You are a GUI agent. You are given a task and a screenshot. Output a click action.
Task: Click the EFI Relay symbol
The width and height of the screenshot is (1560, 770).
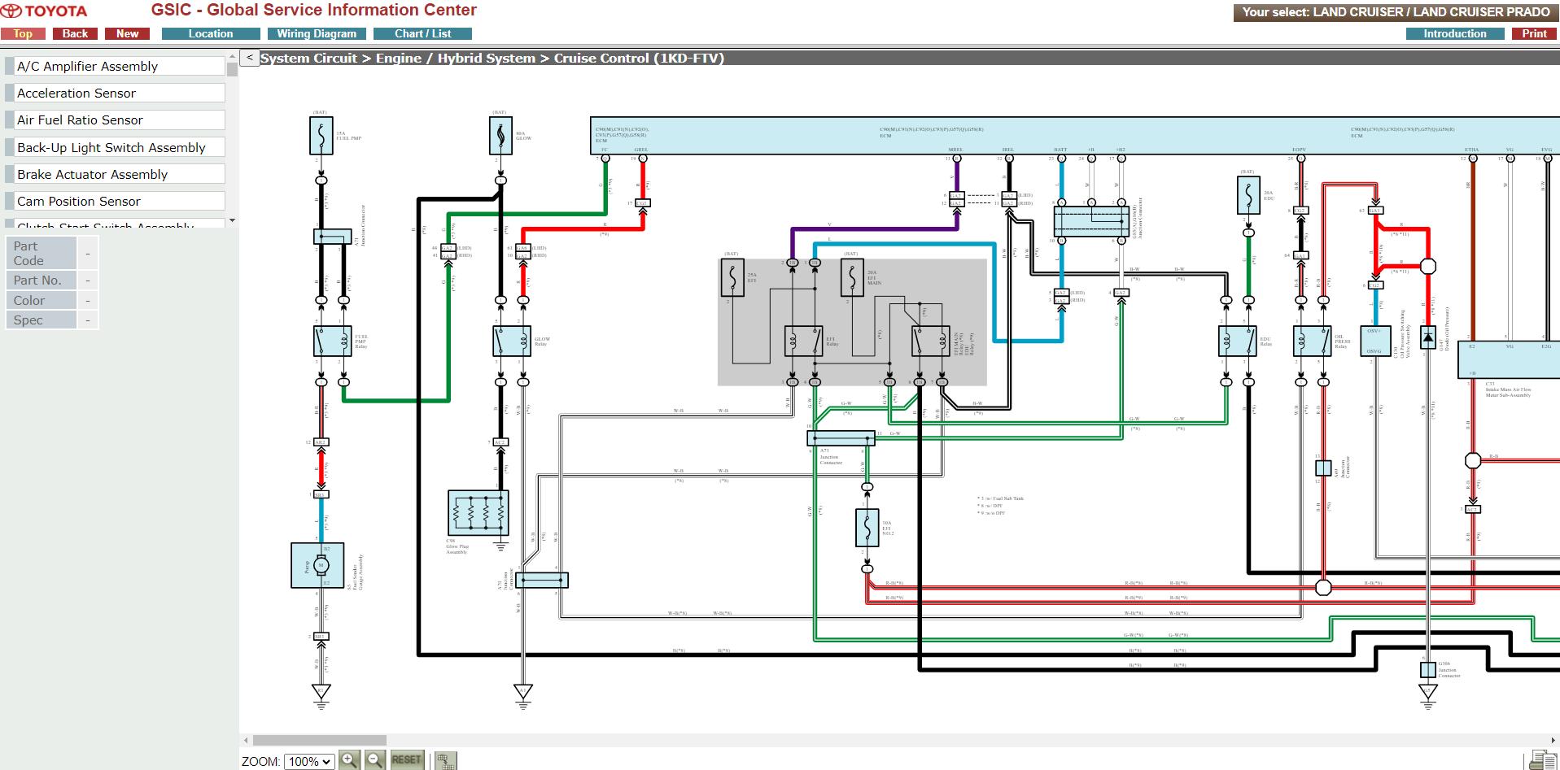click(x=803, y=341)
